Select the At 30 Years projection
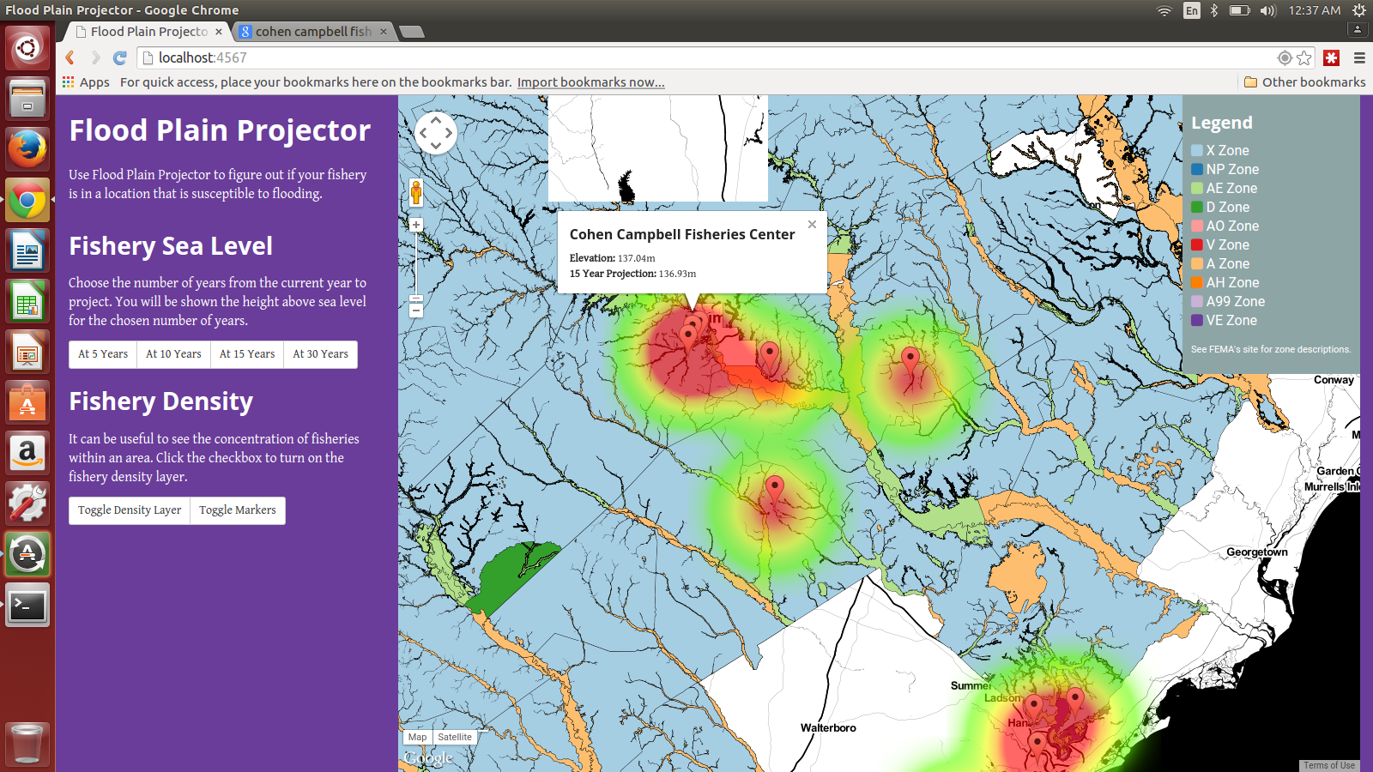Viewport: 1373px width, 772px height. pyautogui.click(x=321, y=354)
